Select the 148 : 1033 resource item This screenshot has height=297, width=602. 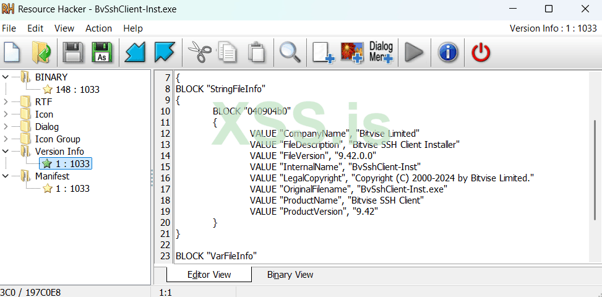[x=77, y=90]
